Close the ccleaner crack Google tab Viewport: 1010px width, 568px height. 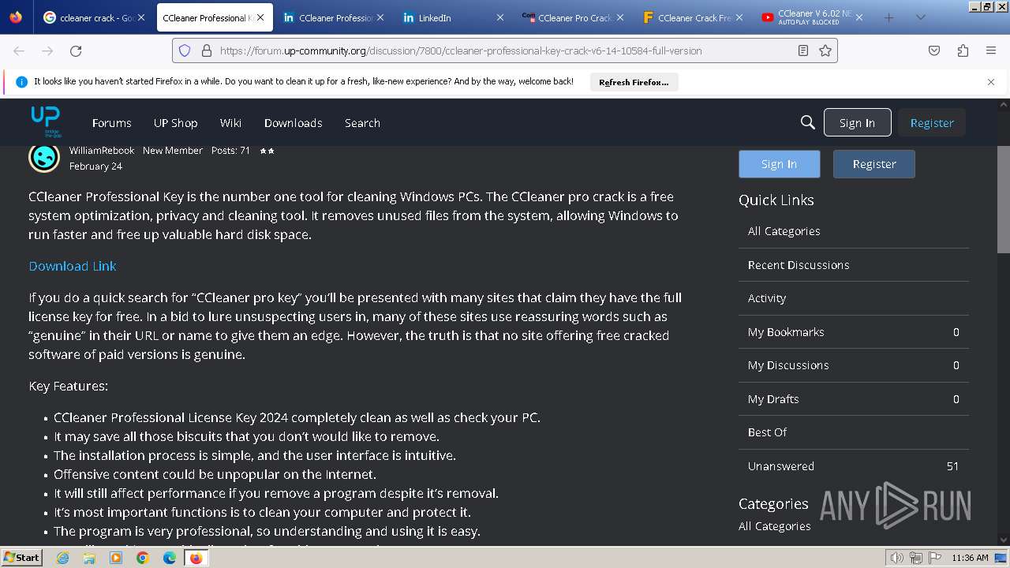141,17
